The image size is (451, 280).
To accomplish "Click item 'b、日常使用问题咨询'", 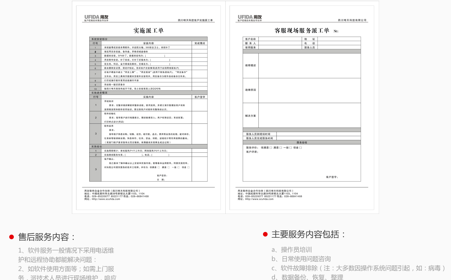I will tap(301, 259).
